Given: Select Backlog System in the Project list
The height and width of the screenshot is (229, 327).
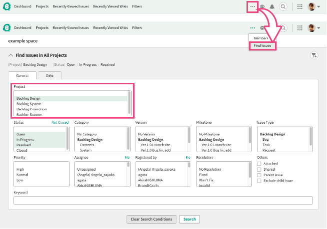Looking at the screenshot, I should pos(70,104).
